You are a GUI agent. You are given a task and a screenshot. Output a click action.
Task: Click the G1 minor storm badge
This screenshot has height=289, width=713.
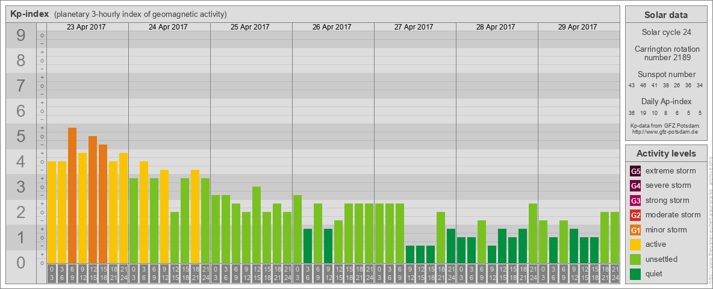[x=635, y=230]
